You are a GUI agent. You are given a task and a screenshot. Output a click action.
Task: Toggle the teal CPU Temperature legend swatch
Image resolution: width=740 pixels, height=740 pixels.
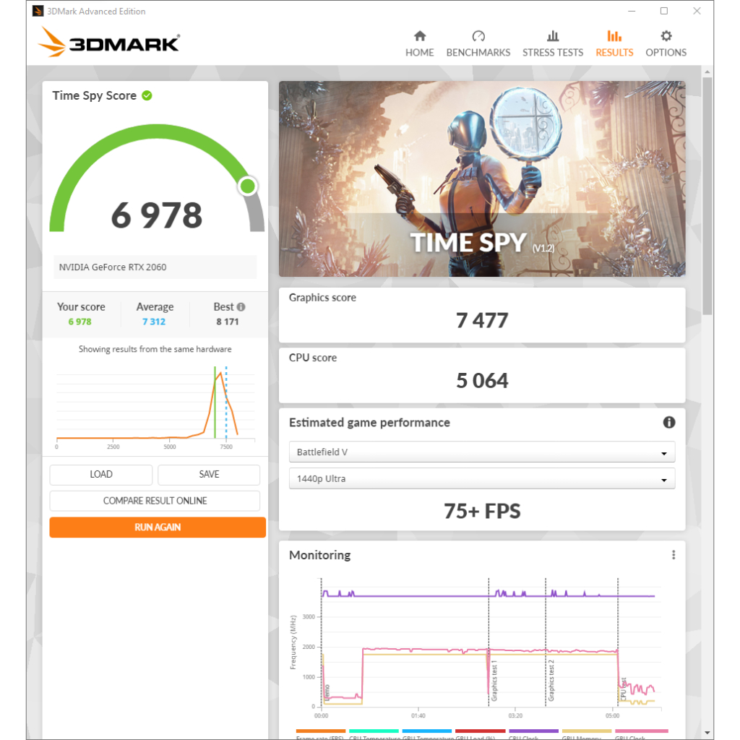374,731
